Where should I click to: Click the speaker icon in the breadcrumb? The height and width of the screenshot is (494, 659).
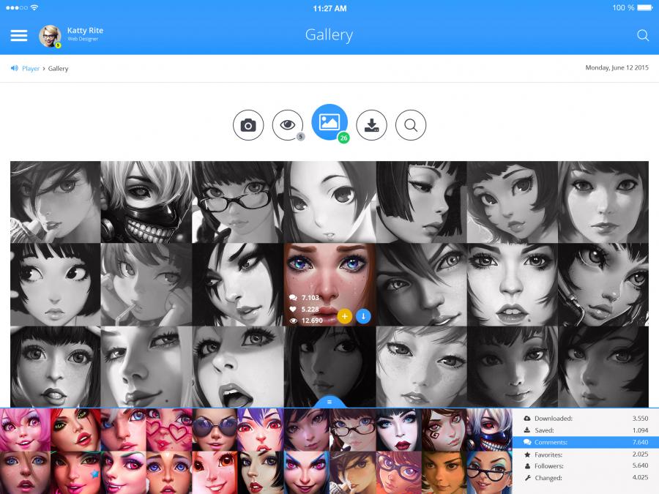pos(15,68)
